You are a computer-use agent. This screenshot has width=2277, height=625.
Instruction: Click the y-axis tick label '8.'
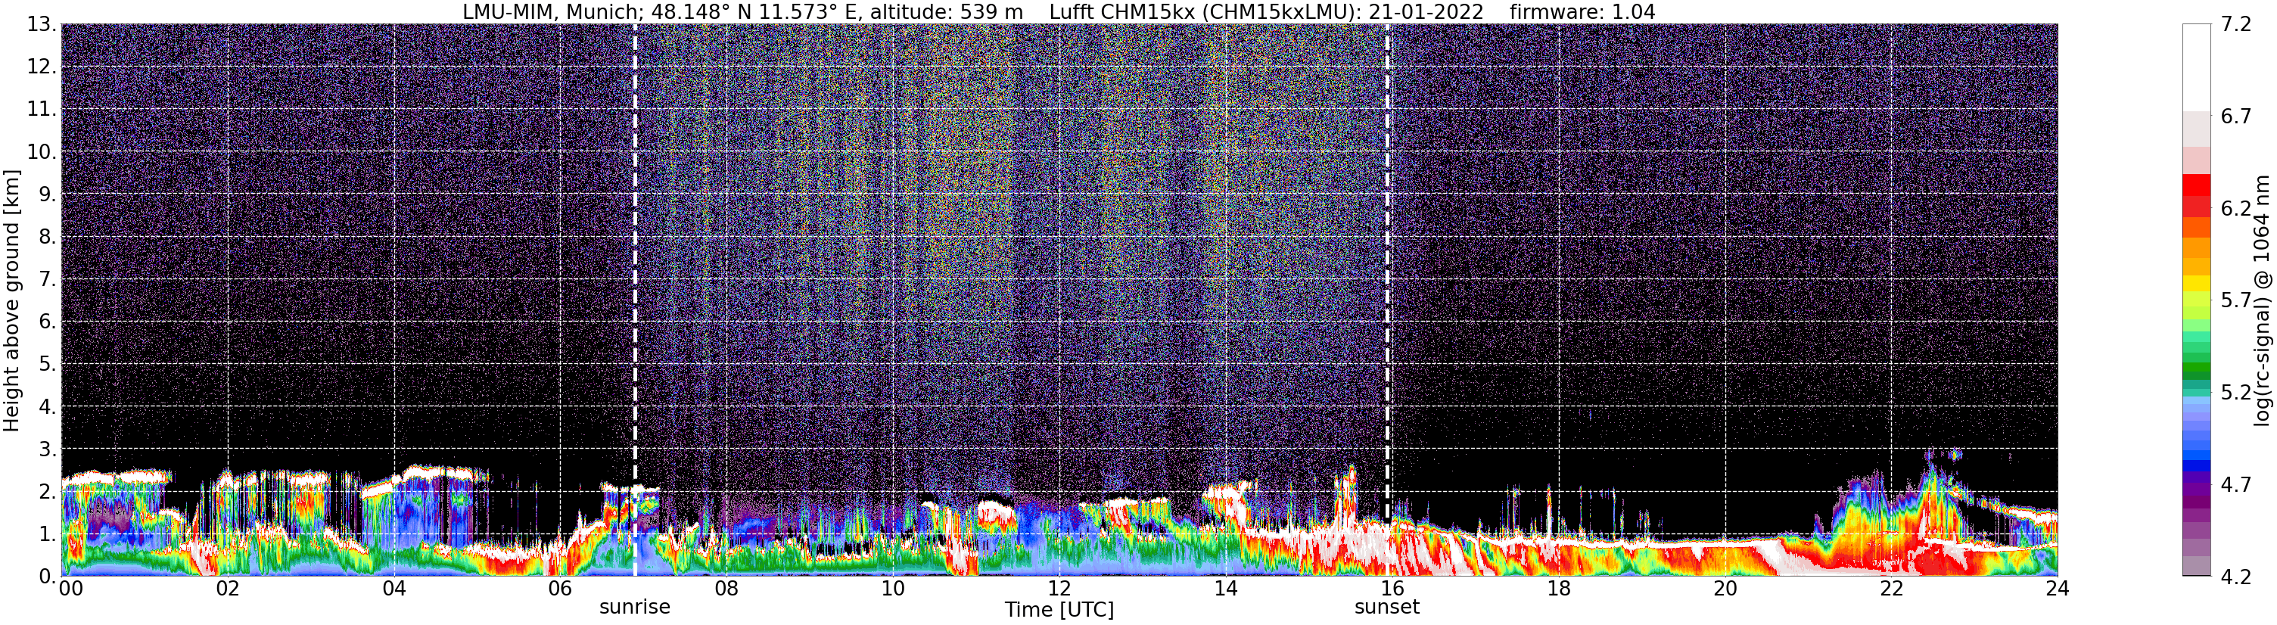point(48,237)
